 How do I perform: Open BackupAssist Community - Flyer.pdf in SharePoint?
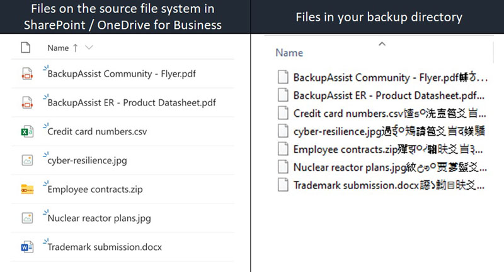click(122, 74)
